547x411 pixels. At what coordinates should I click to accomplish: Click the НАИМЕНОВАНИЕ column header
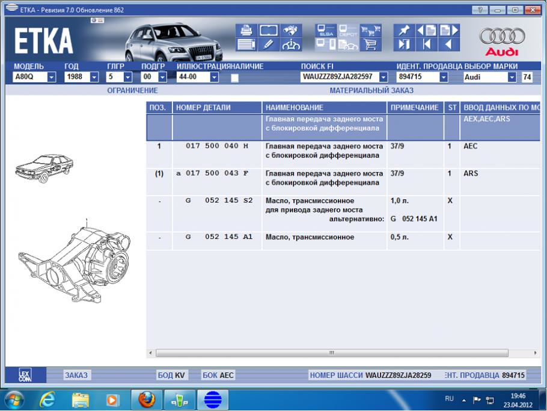[x=325, y=108]
